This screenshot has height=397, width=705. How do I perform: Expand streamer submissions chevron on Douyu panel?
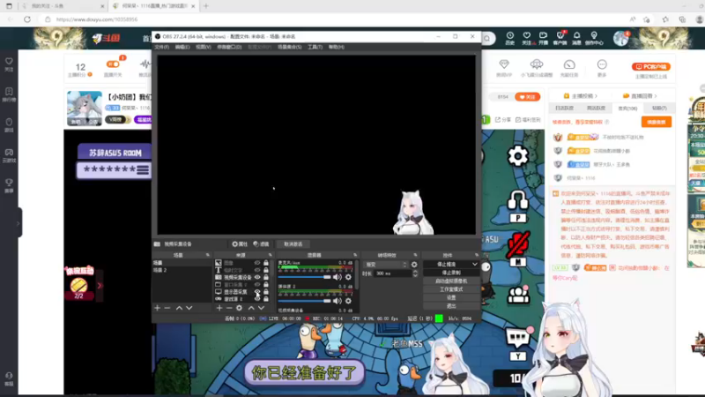click(x=597, y=96)
